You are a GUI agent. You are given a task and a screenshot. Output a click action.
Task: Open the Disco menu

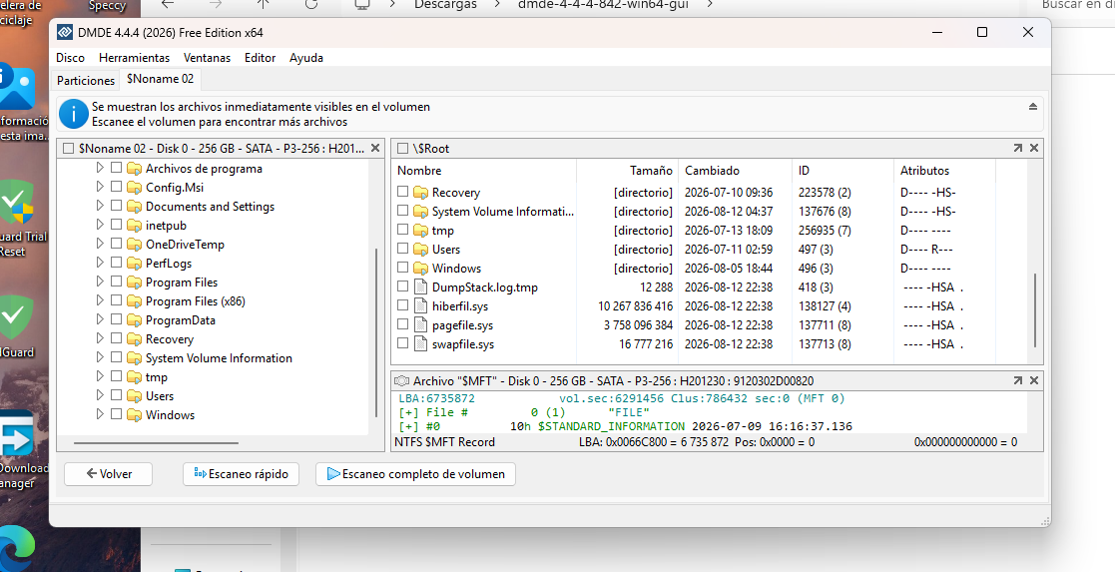click(71, 58)
